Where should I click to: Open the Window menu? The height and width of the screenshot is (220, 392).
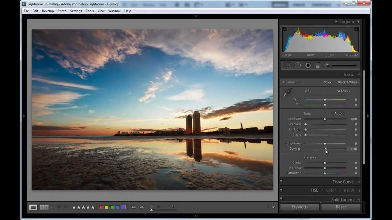tap(114, 11)
